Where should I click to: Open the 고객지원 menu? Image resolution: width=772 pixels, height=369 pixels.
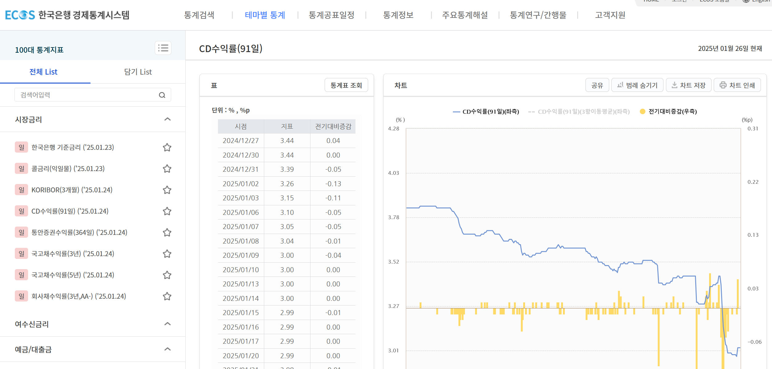coord(610,15)
